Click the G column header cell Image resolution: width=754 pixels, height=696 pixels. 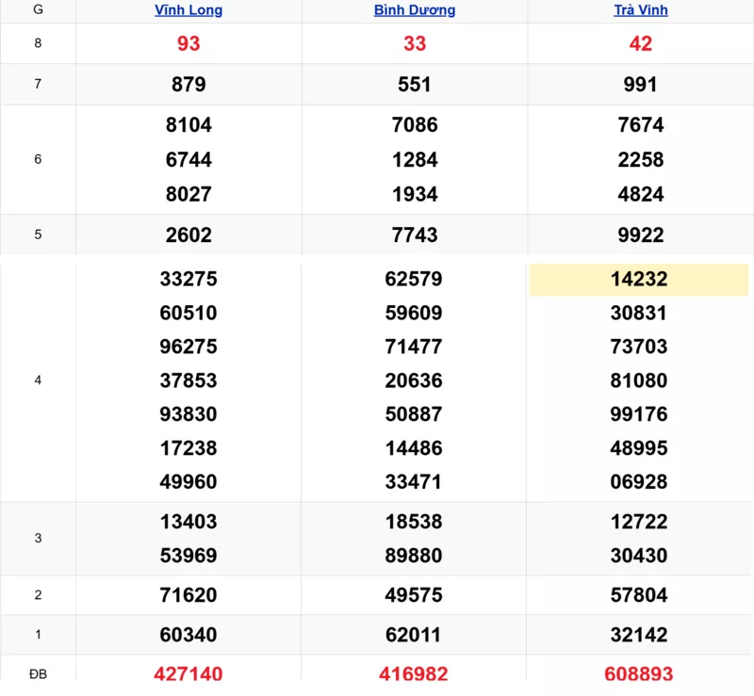click(x=38, y=10)
